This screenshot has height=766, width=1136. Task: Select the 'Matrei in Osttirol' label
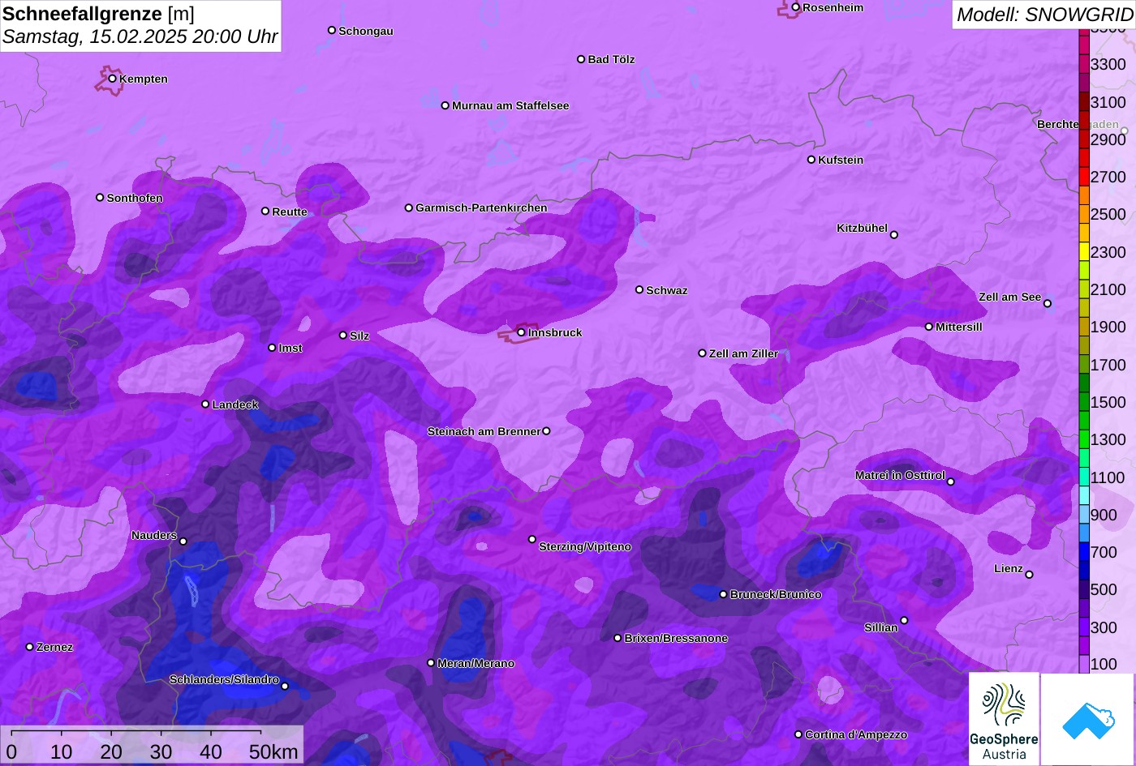(x=900, y=475)
